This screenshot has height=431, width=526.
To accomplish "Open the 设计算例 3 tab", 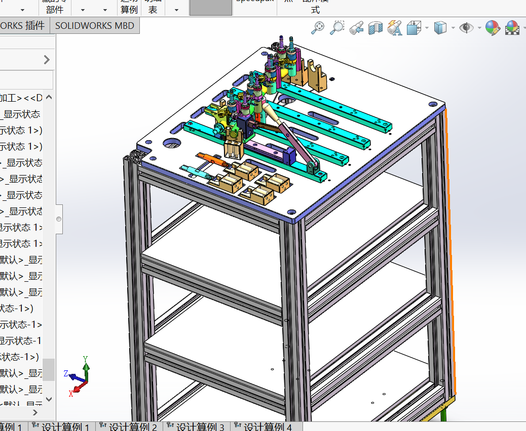I will point(197,426).
